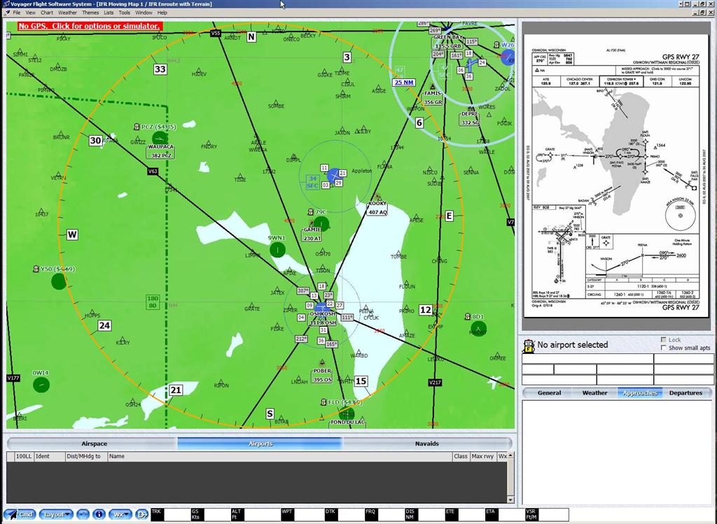Open the File menu
The width and height of the screenshot is (717, 524).
tap(17, 13)
